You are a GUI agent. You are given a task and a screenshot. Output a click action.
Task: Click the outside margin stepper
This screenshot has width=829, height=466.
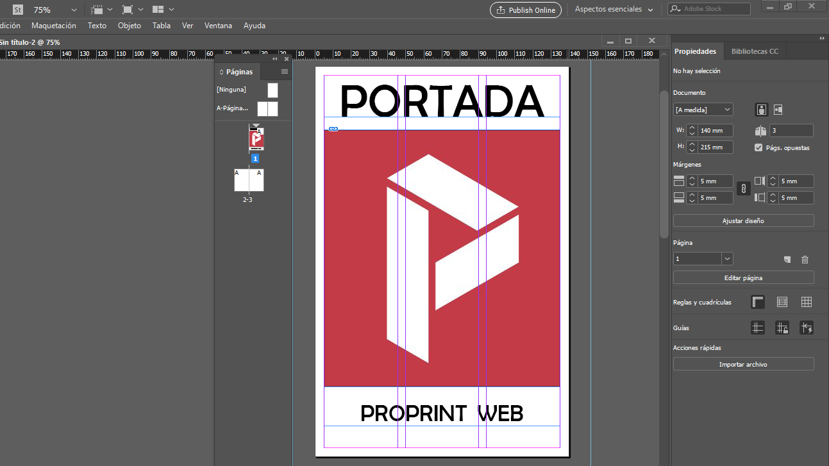pyautogui.click(x=773, y=197)
